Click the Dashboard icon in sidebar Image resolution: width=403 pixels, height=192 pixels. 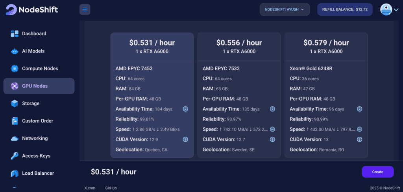pyautogui.click(x=15, y=34)
